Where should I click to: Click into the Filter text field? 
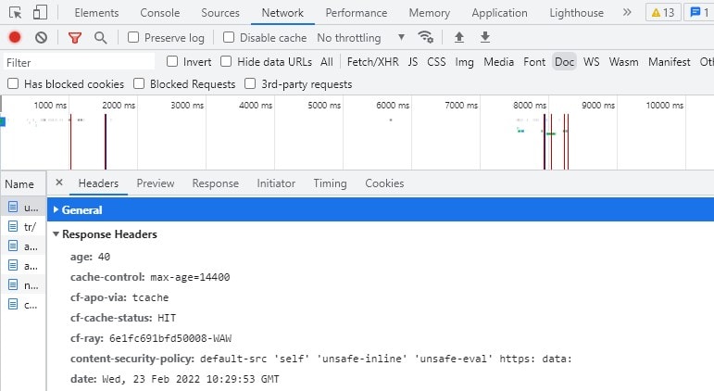click(x=80, y=62)
